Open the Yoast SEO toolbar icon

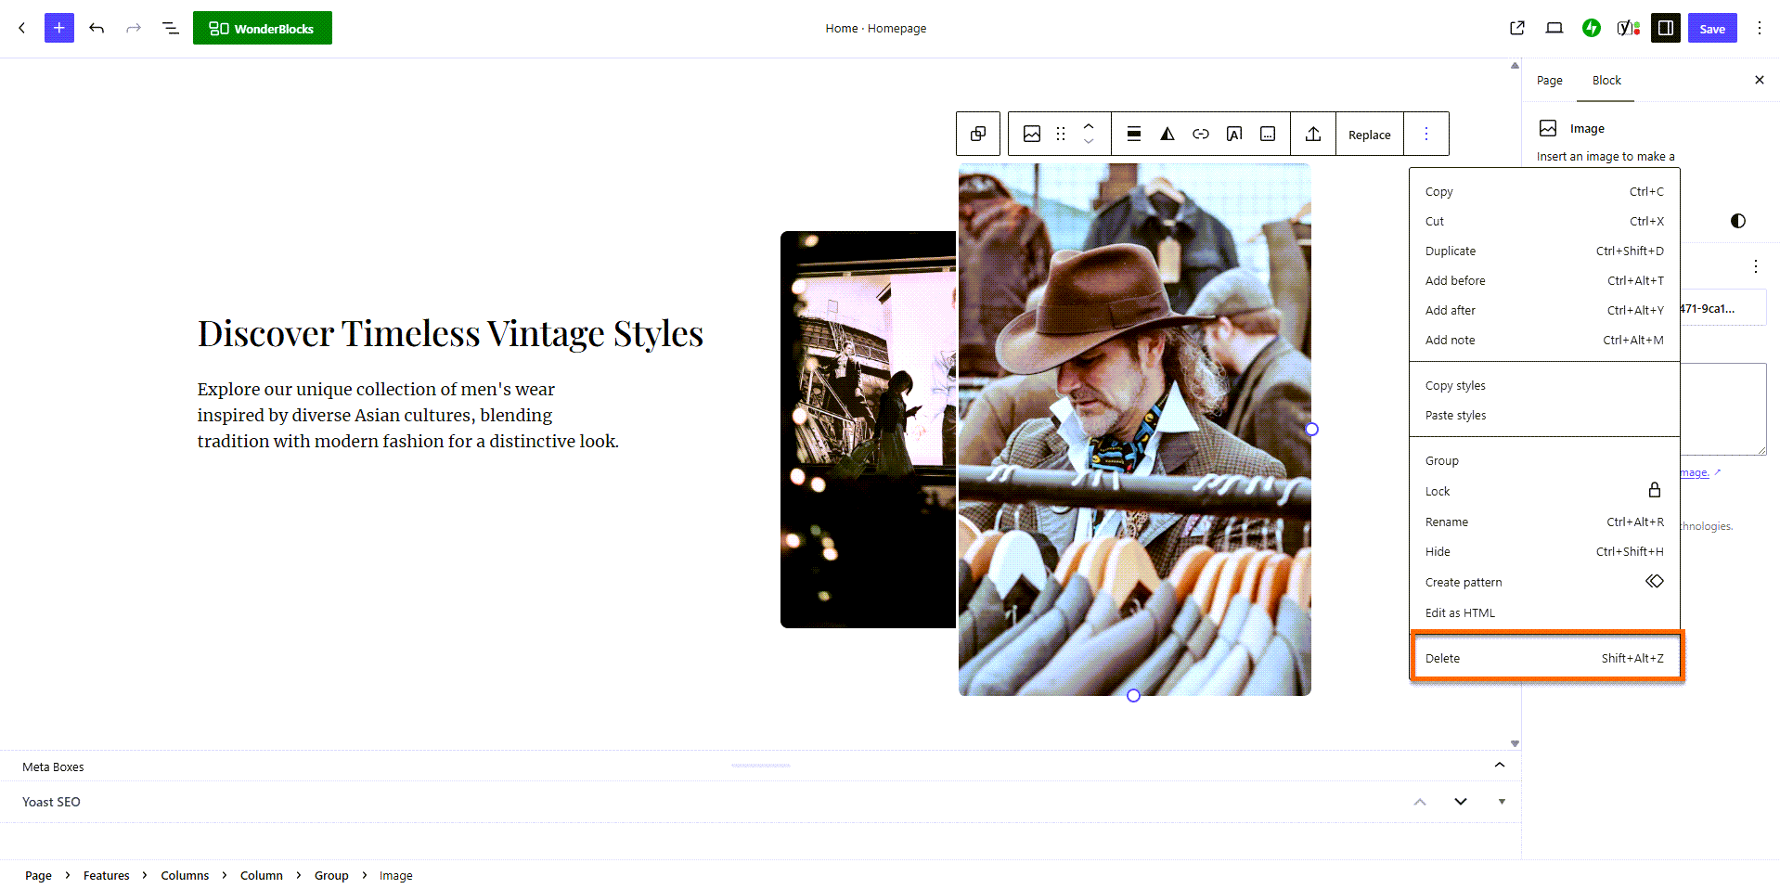(x=1629, y=28)
